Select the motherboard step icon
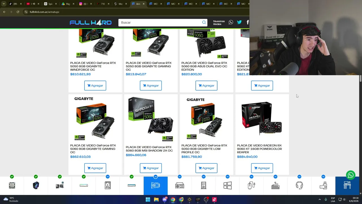Screen dimensions: 362x204 60,186
